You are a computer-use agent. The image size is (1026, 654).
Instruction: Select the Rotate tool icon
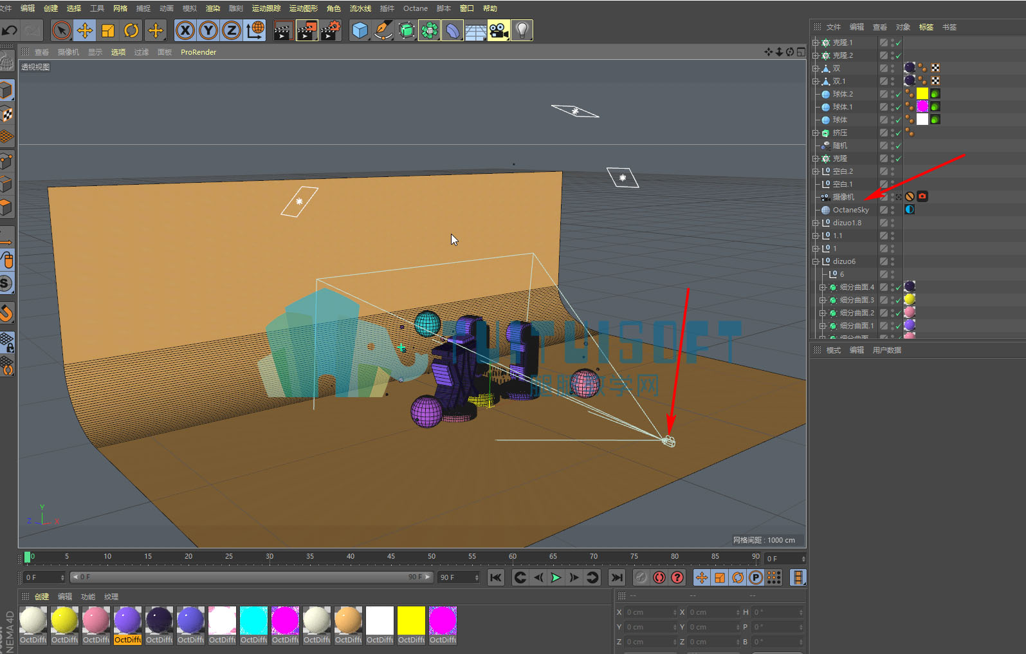coord(131,30)
